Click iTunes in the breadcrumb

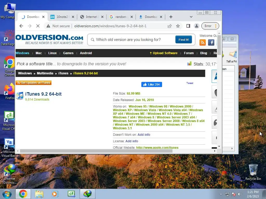[63, 73]
